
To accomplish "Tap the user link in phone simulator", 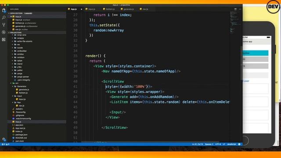I will pos(246,81).
